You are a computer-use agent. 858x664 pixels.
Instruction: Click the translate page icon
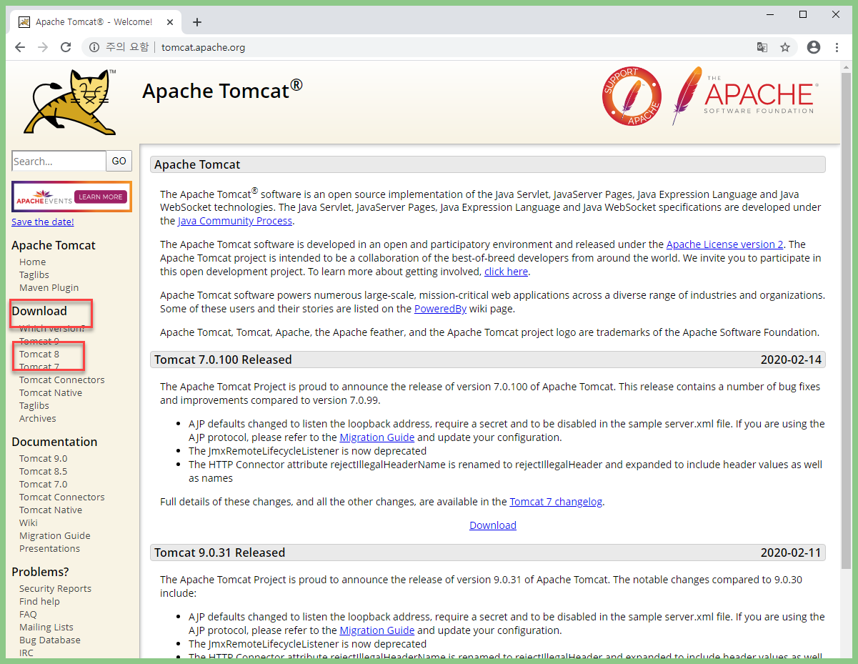[x=762, y=47]
